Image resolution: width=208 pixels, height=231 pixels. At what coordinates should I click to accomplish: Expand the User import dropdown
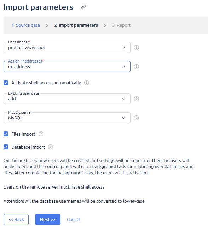point(67,48)
